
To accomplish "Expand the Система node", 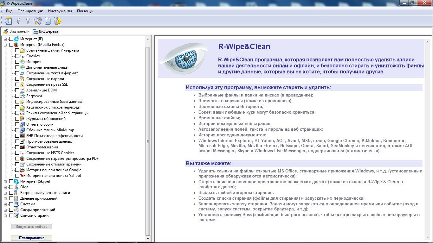I will pos(5,204).
